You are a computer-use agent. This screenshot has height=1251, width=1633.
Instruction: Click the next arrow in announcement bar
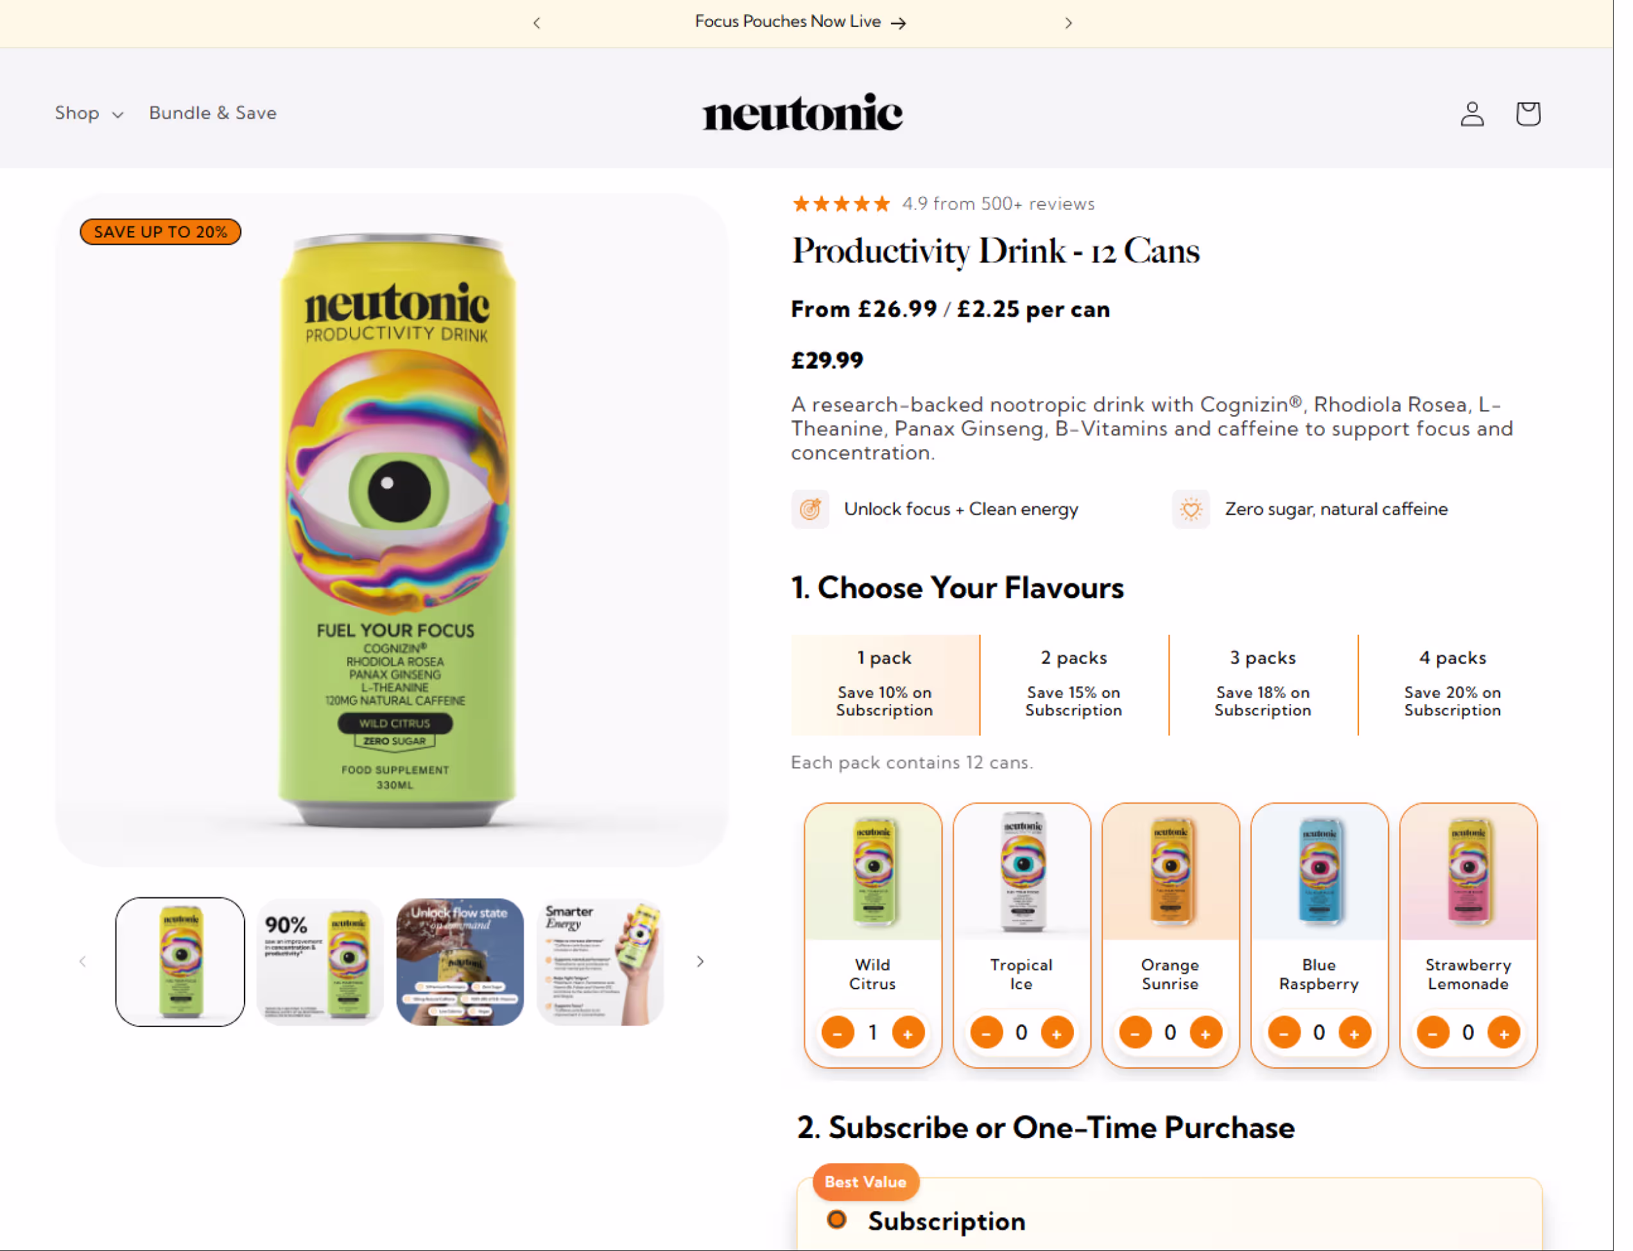(1069, 22)
